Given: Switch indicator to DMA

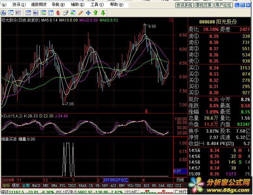Looking at the screenshot, I should (54, 186).
